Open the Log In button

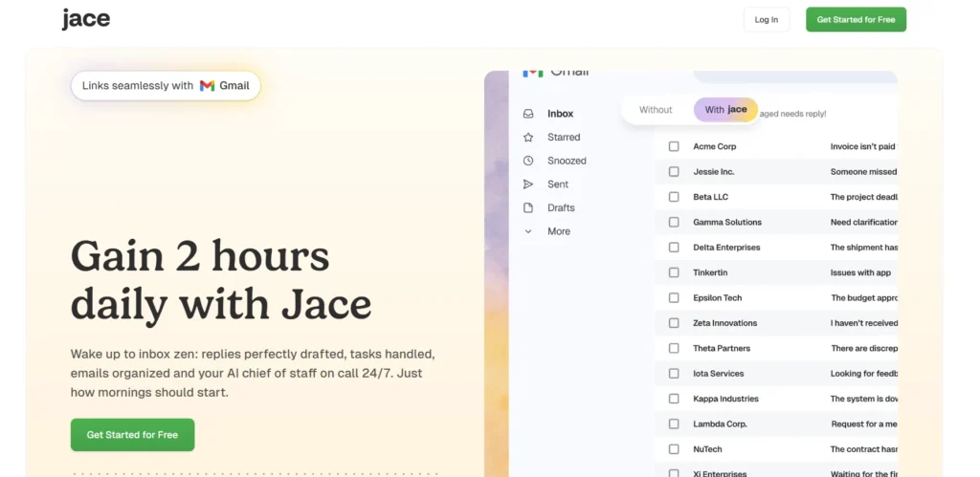point(766,20)
